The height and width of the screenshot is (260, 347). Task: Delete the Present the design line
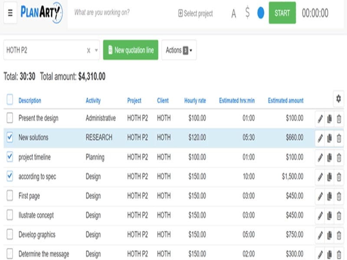(339, 119)
